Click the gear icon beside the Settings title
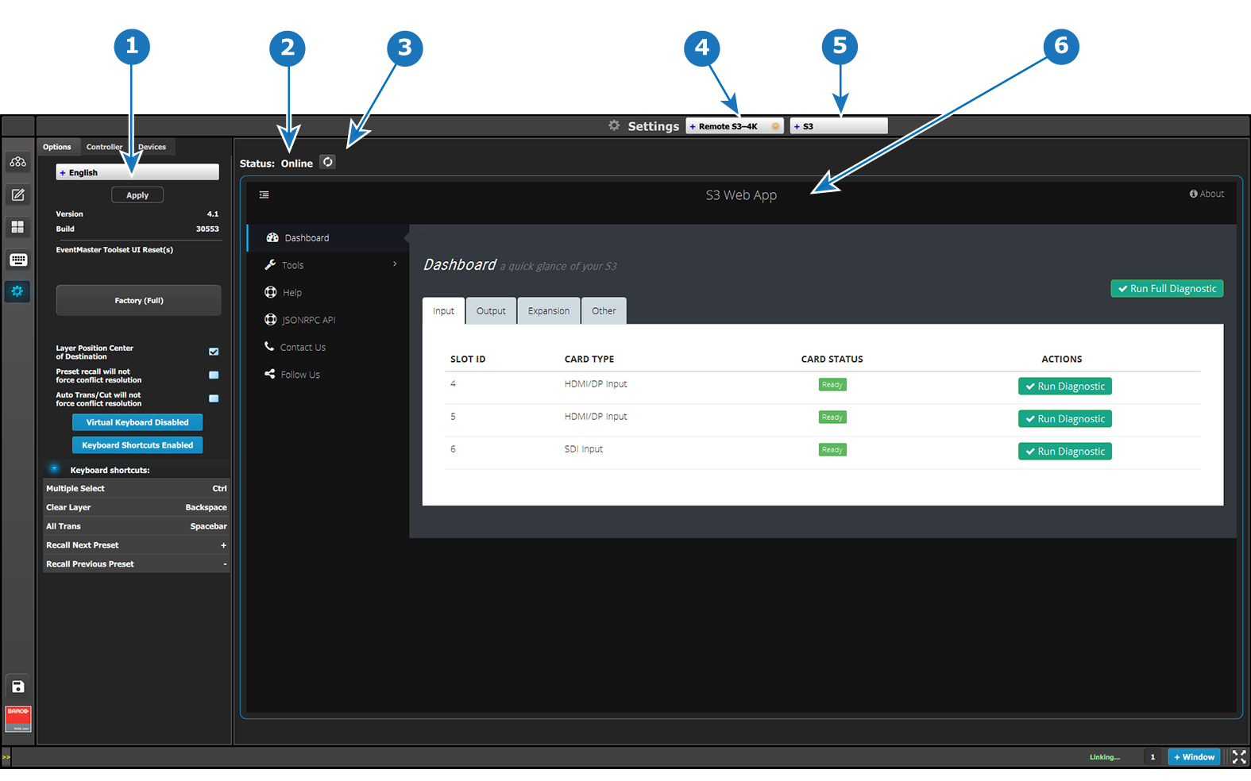 [x=614, y=125]
